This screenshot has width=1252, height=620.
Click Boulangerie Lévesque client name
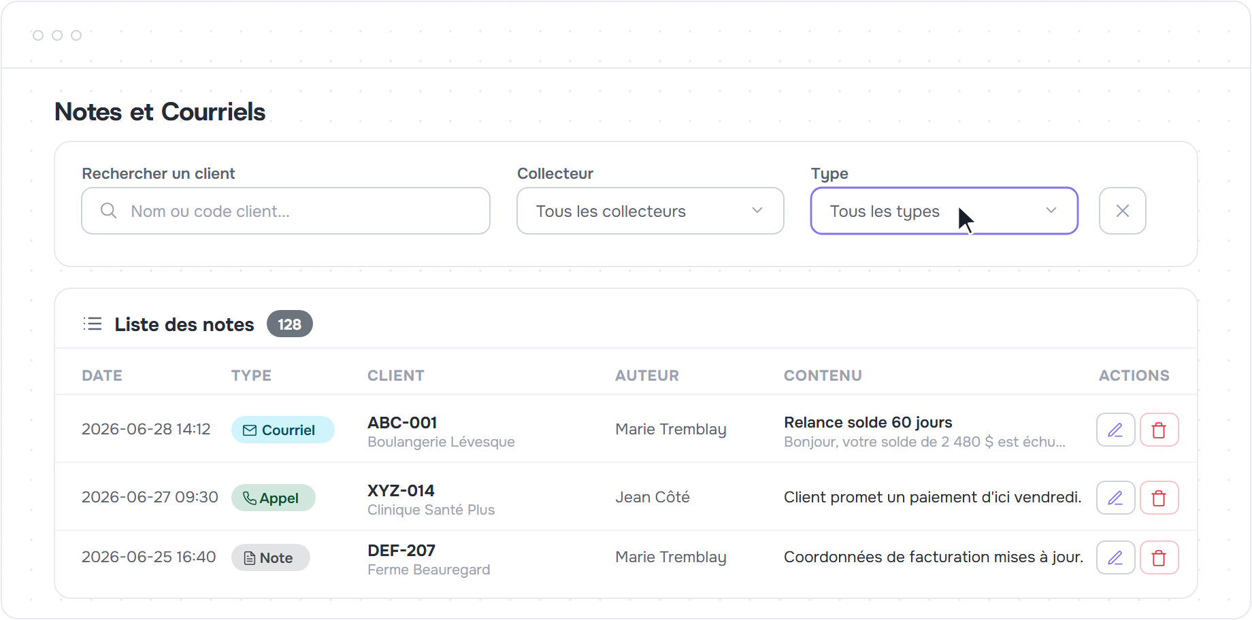(441, 442)
